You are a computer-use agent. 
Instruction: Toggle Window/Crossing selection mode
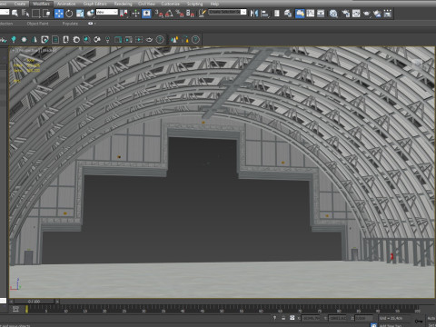click(x=46, y=13)
